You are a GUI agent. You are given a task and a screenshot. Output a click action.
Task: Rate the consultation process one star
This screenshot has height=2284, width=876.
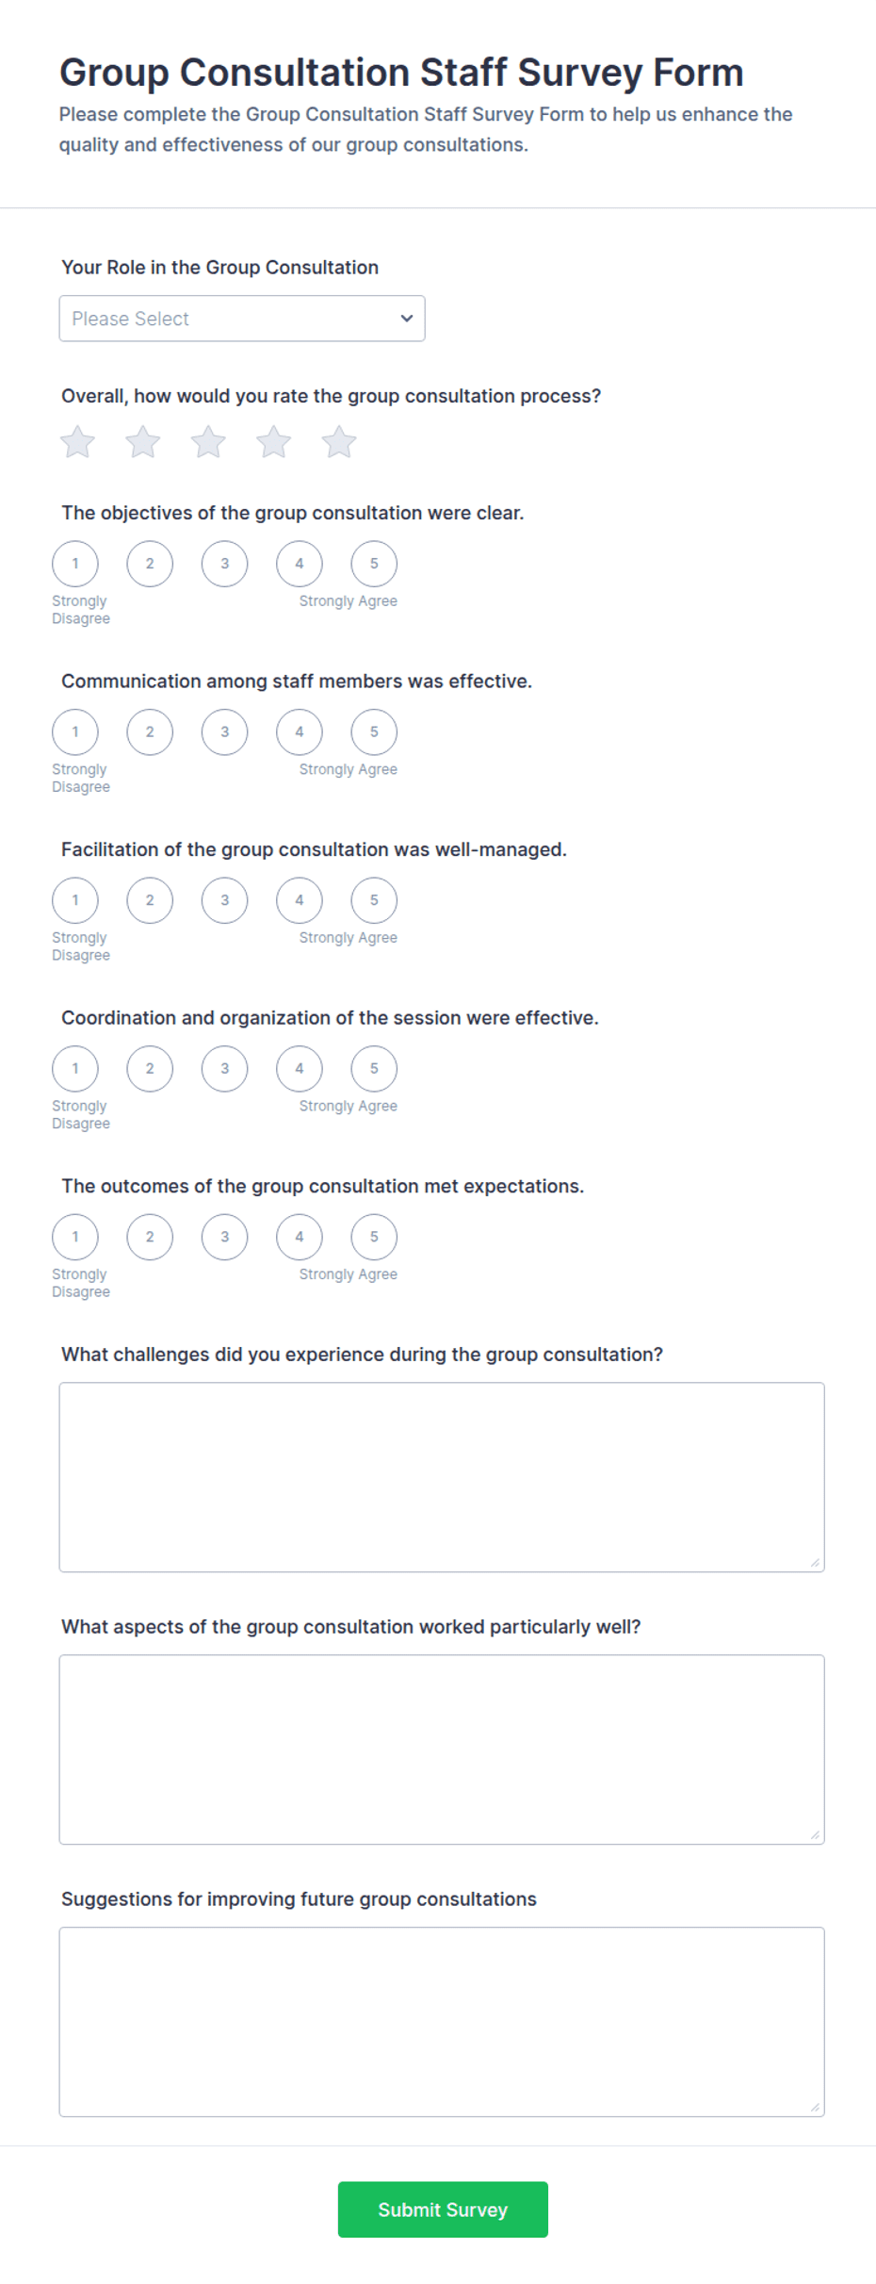77,442
